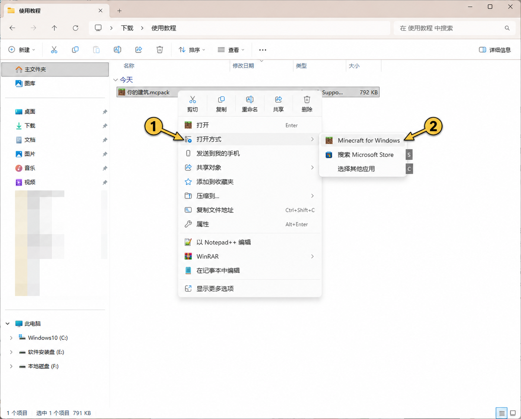Choose Minecraft for Windows in submenu
This screenshot has width=521, height=419.
pyautogui.click(x=363, y=140)
